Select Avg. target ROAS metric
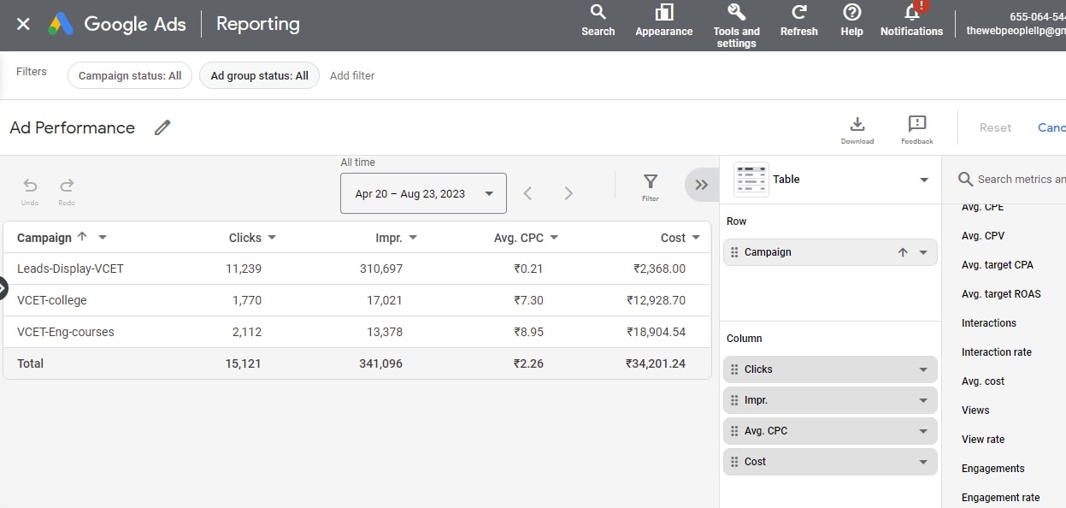1066x508 pixels. [x=1001, y=294]
